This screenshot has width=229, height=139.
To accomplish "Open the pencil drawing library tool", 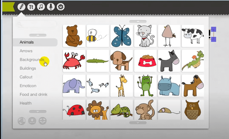I will click(21, 7).
